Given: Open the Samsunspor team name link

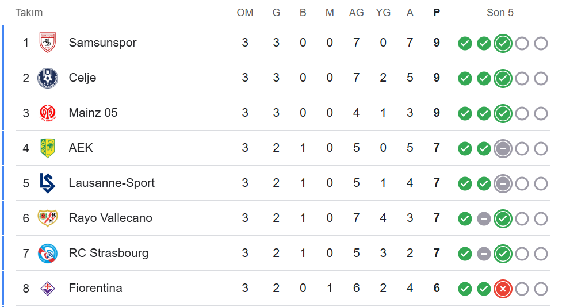Looking at the screenshot, I should [102, 43].
